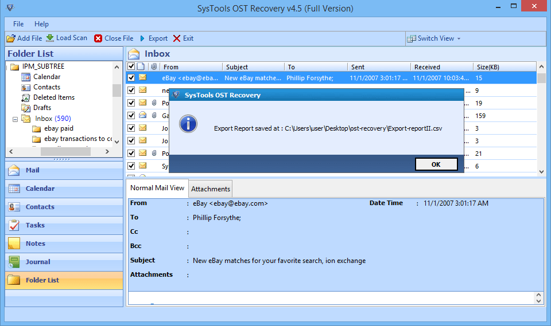Open the Contacts pane via its card icon
This screenshot has height=326, width=551.
pos(14,207)
